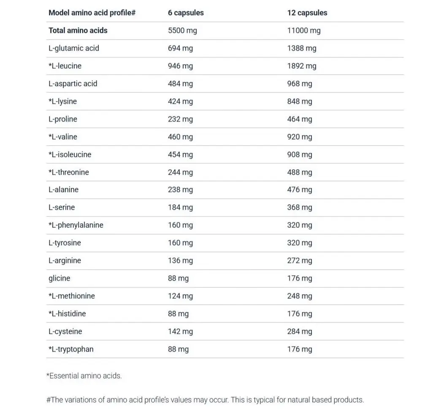Screen dimensions: 438x409
Task: Click the 908 mg isoleucine value
Action: point(300,154)
